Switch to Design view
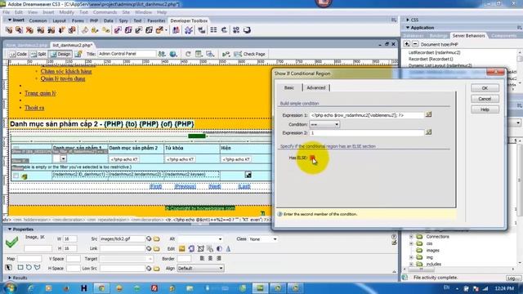523x294 pixels. (x=60, y=54)
